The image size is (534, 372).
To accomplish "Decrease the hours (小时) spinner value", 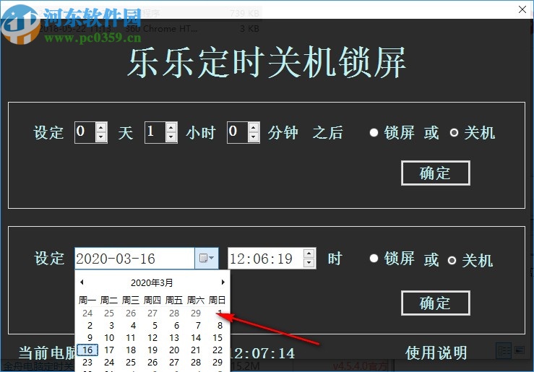I will (171, 137).
